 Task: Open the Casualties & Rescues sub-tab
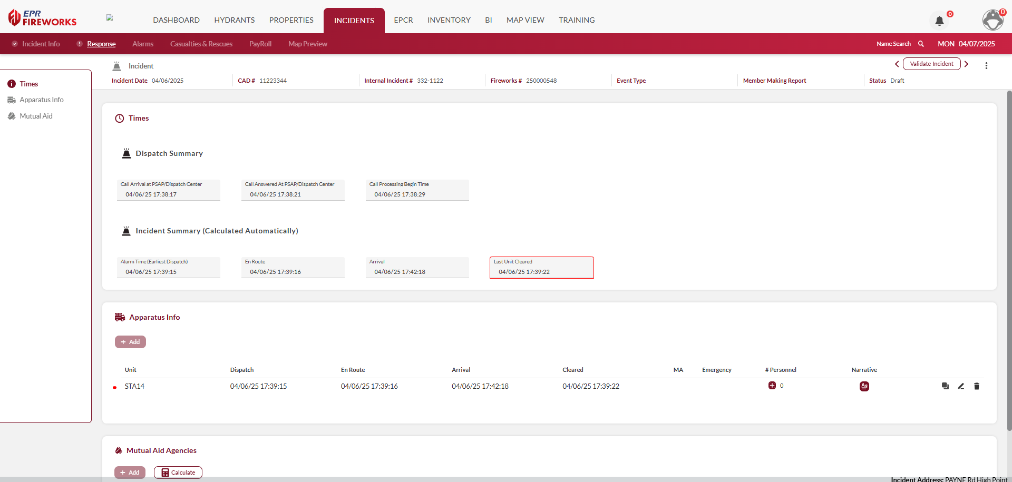[x=201, y=44]
